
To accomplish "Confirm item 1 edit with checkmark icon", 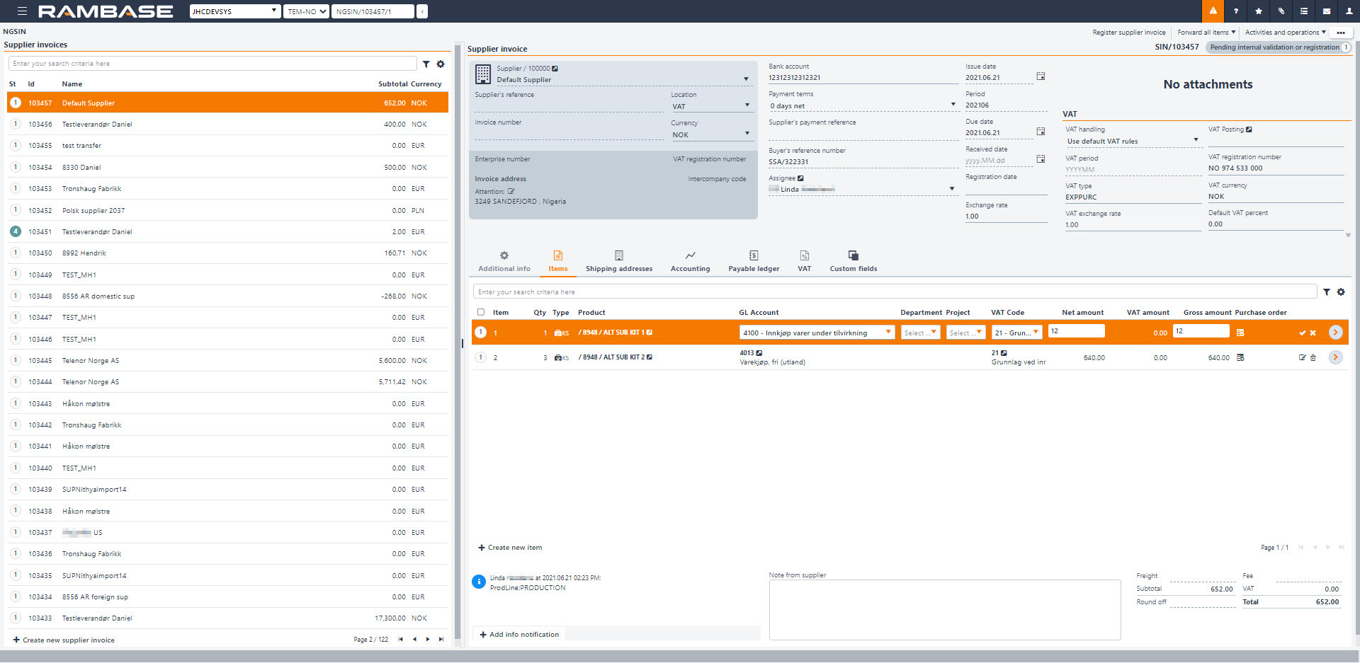I will (1302, 333).
